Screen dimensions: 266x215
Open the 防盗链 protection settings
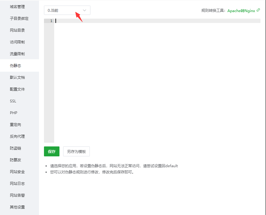[14, 148]
